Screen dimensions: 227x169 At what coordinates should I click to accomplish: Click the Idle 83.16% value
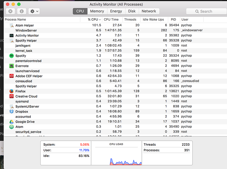(84, 156)
